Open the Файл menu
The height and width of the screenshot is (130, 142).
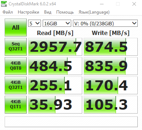(7, 12)
